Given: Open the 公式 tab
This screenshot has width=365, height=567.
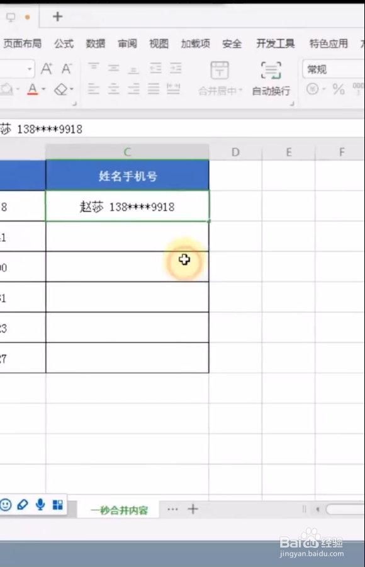Looking at the screenshot, I should coord(64,43).
